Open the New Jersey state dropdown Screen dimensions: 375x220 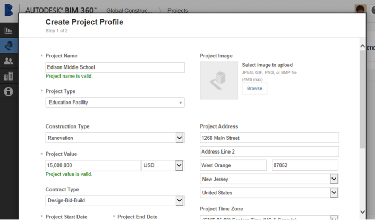(334, 180)
